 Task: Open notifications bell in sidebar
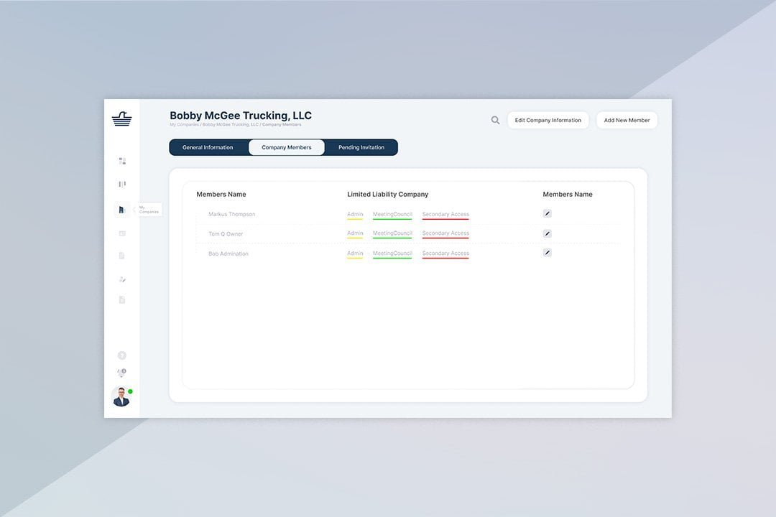(x=121, y=373)
